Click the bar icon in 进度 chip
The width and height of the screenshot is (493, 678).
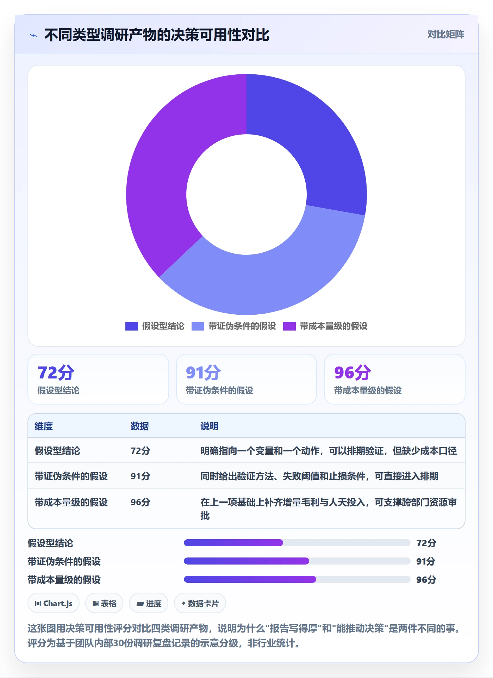pyautogui.click(x=140, y=604)
